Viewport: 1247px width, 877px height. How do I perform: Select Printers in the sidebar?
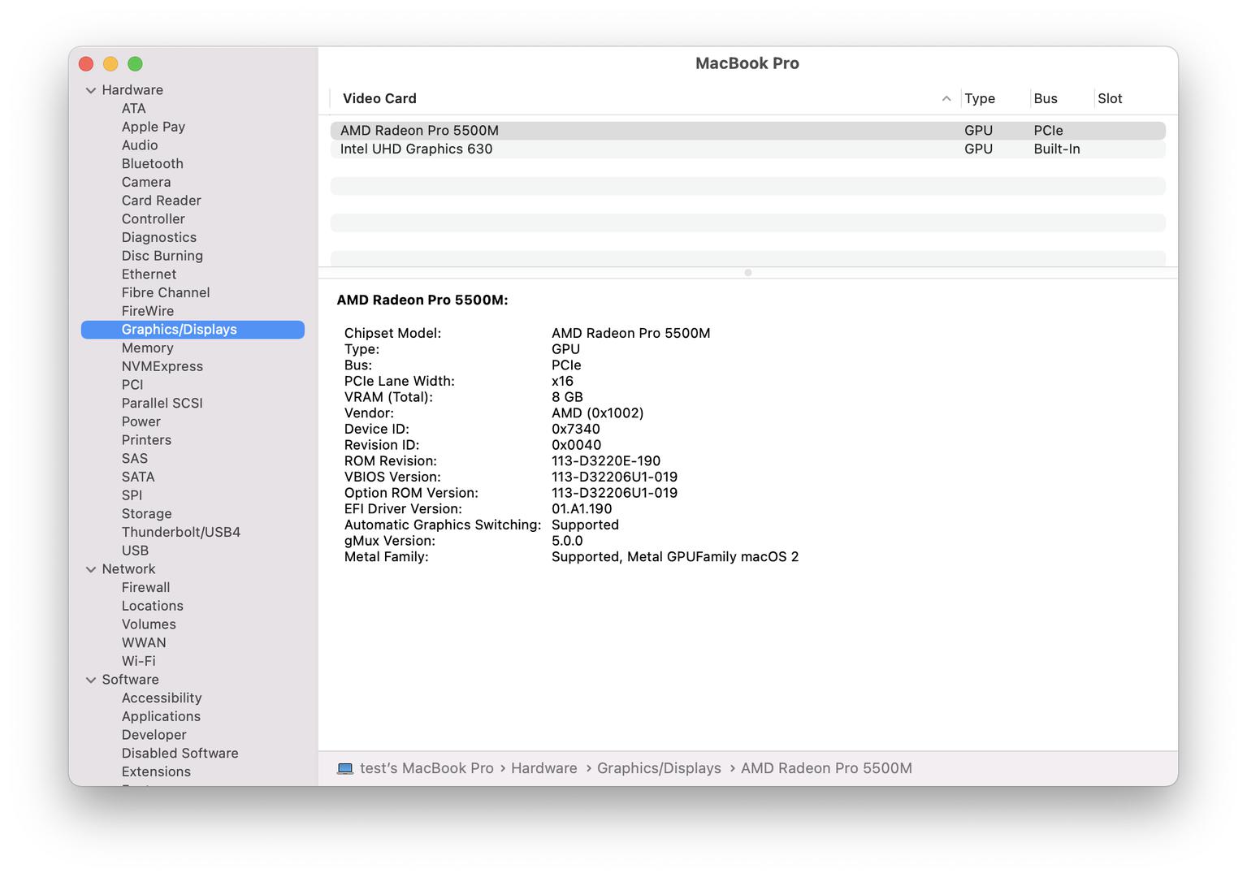click(147, 440)
